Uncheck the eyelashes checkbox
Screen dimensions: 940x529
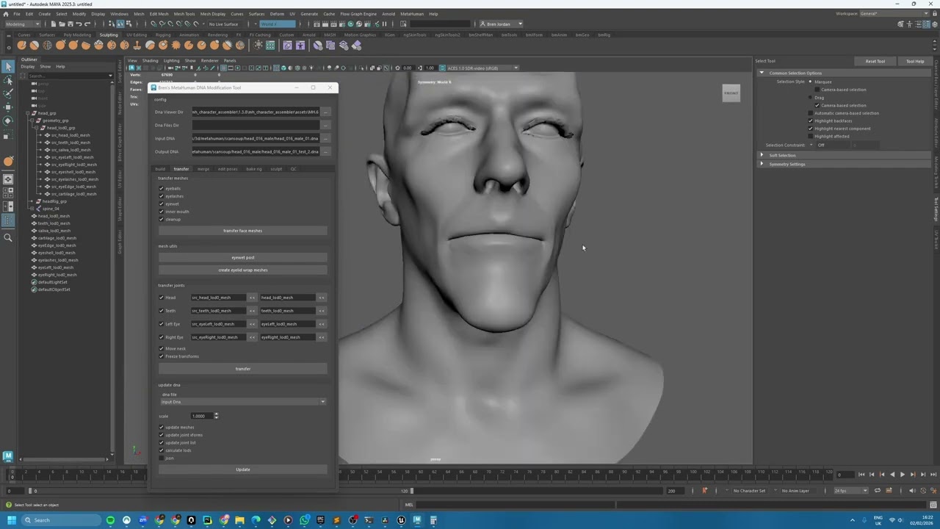pos(162,196)
